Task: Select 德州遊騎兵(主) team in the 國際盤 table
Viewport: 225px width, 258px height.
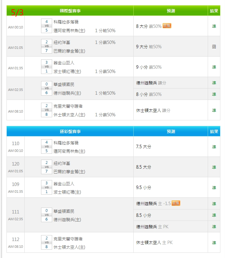Action: click(x=67, y=93)
